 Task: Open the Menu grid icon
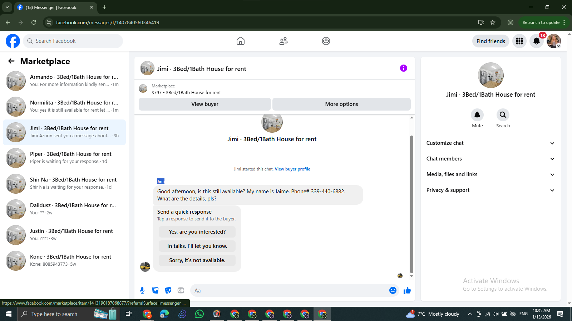[519, 41]
